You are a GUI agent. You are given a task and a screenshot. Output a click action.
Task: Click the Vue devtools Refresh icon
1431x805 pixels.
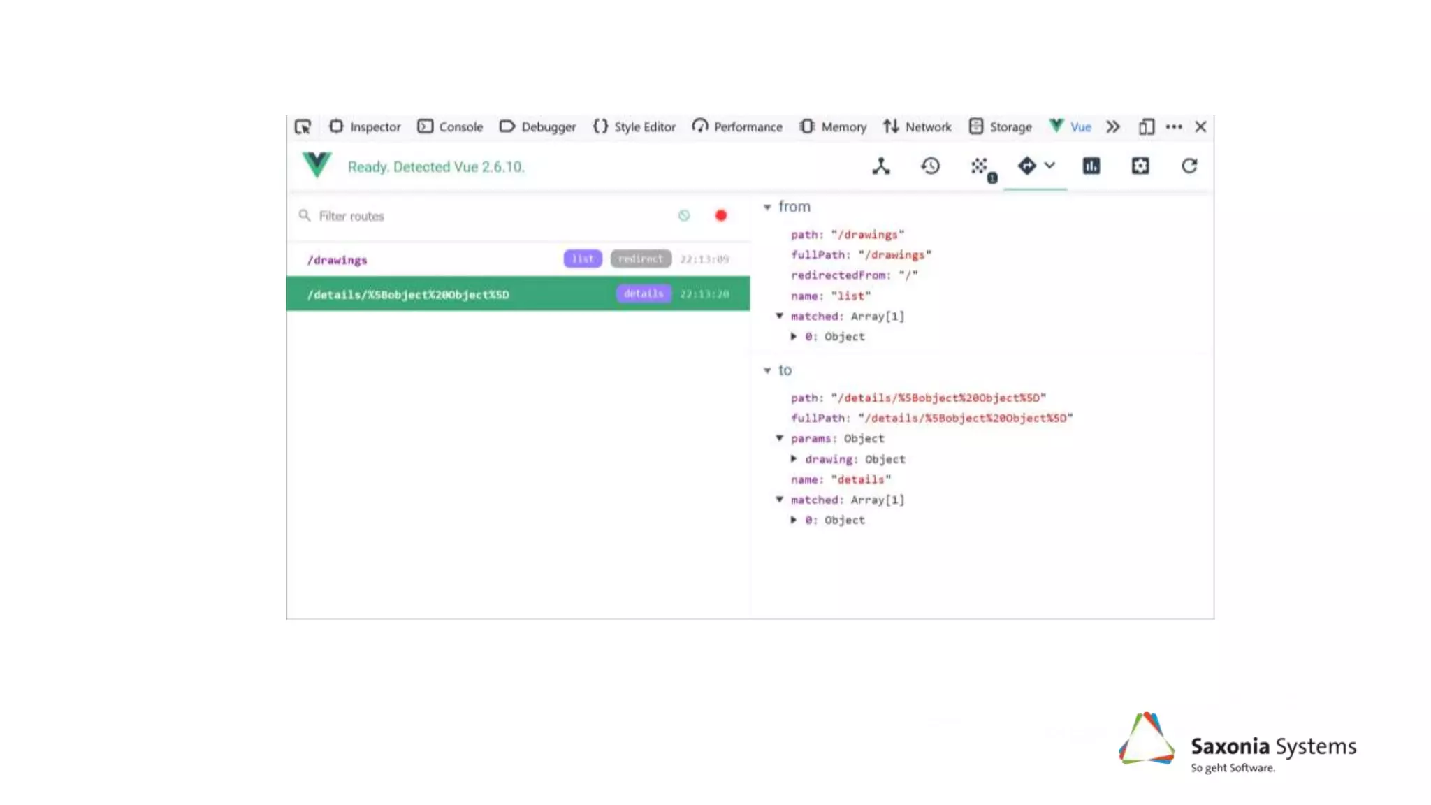(1189, 166)
